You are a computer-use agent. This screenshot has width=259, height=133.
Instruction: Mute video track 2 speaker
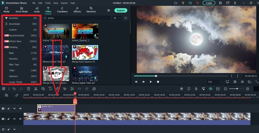[x=15, y=108]
